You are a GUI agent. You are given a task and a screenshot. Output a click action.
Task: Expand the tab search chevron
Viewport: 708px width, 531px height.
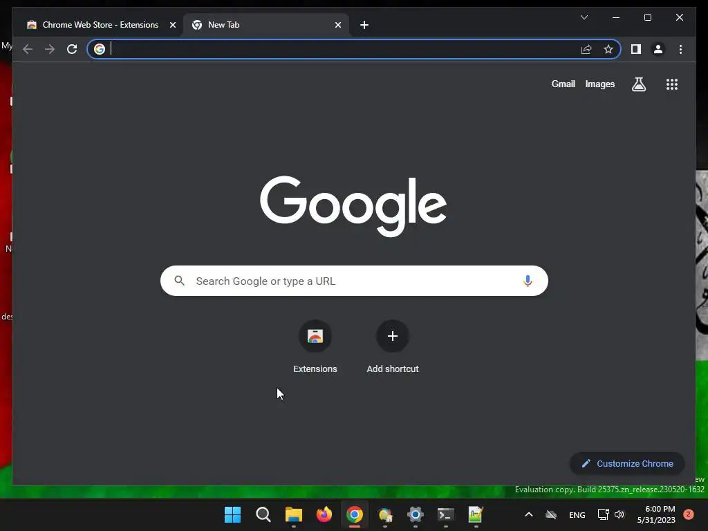[584, 17]
